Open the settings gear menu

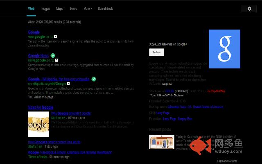tap(249, 9)
